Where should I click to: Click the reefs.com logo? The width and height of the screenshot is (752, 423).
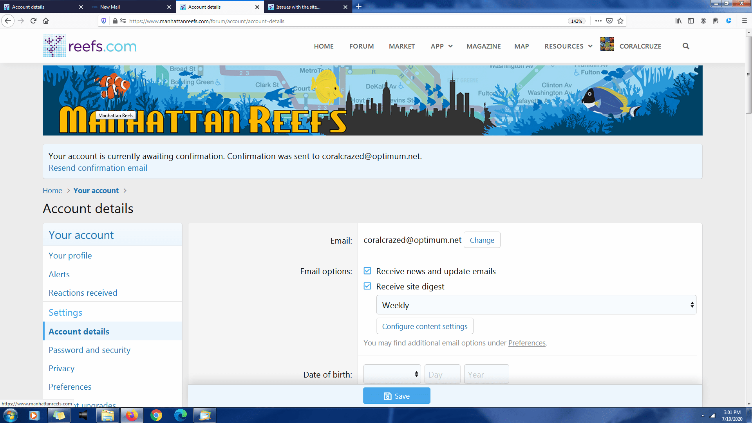pyautogui.click(x=90, y=46)
